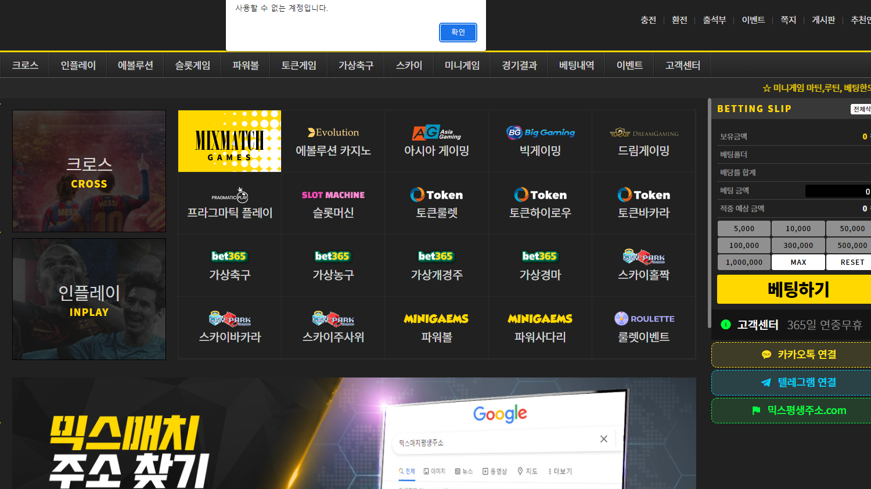871x489 pixels.
Task: Open the 크로스 menu item
Action: (25, 66)
